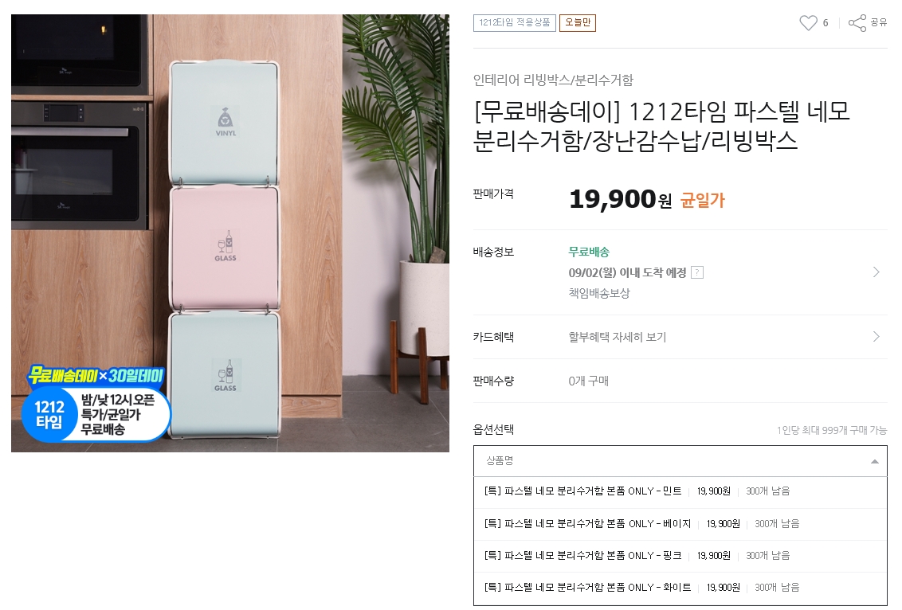902x610 pixels.
Task: Click the product main image
Action: click(230, 233)
